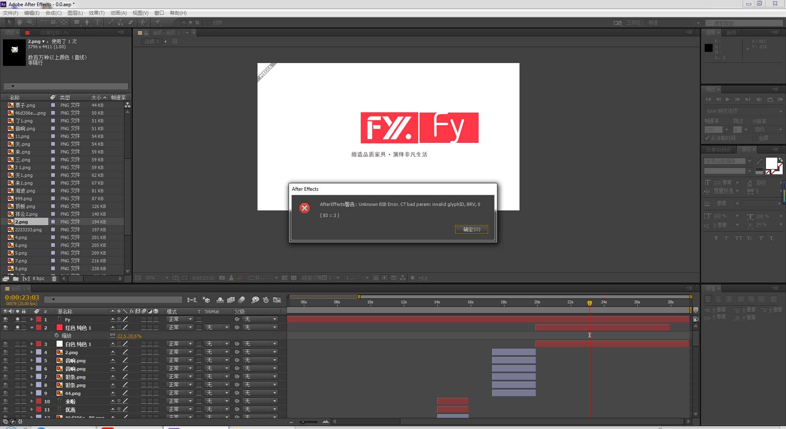Delete selected project item trash icon

point(54,278)
